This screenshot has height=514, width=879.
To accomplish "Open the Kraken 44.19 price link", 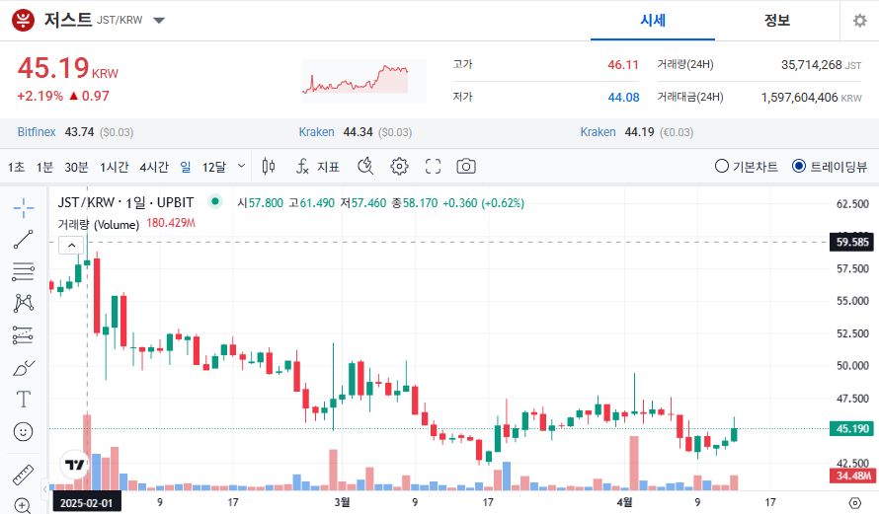I will [x=598, y=132].
